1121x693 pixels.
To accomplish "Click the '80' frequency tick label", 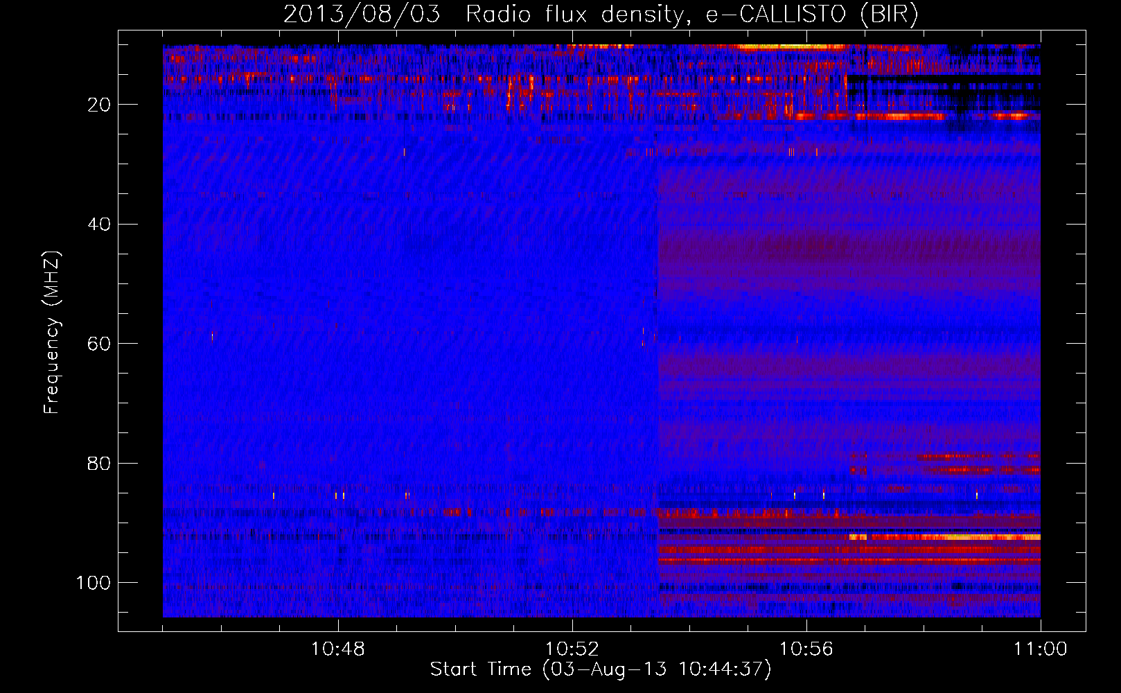I will coord(99,463).
